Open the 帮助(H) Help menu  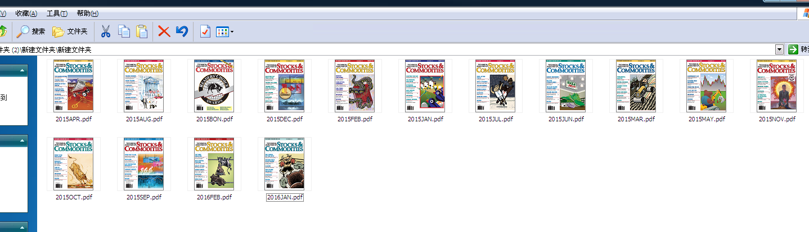pyautogui.click(x=87, y=13)
